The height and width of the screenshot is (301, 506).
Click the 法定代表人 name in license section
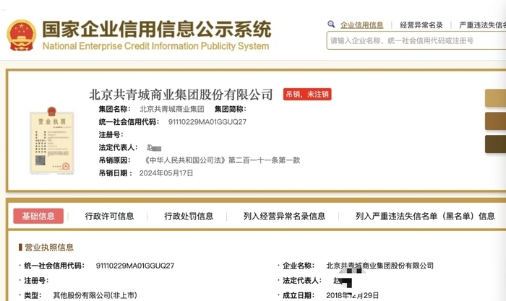(x=343, y=282)
